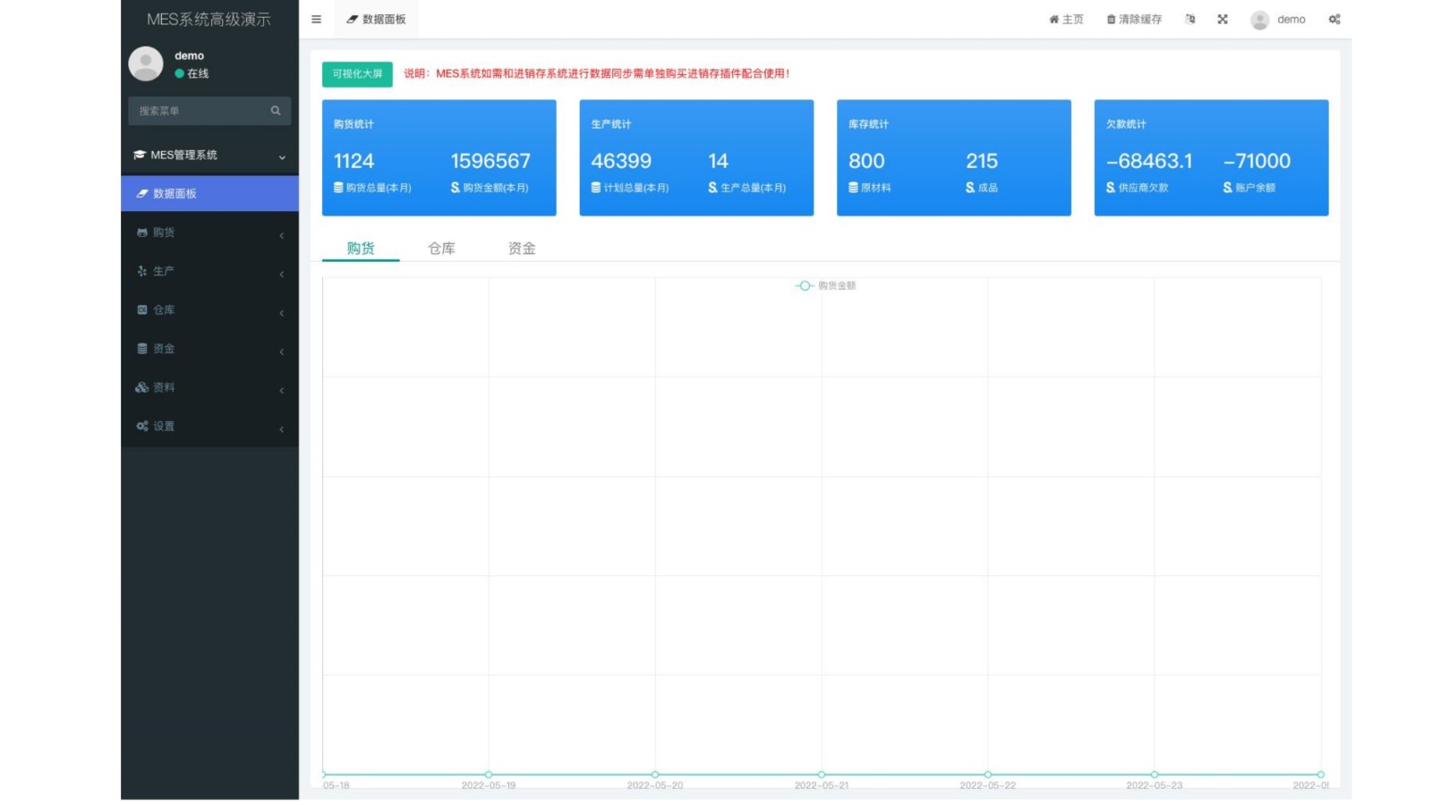Click the eraser icon on 数据面板 tab
Image resolution: width=1432 pixels, height=805 pixels.
(352, 19)
